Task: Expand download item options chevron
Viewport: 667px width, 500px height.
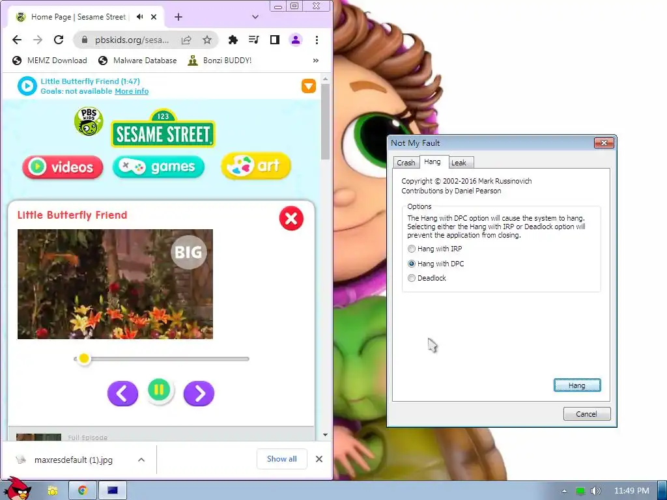Action: click(141, 460)
